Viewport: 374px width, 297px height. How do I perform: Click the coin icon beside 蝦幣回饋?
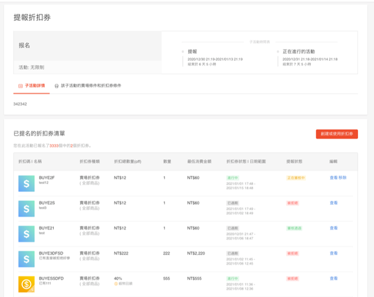(x=116, y=283)
